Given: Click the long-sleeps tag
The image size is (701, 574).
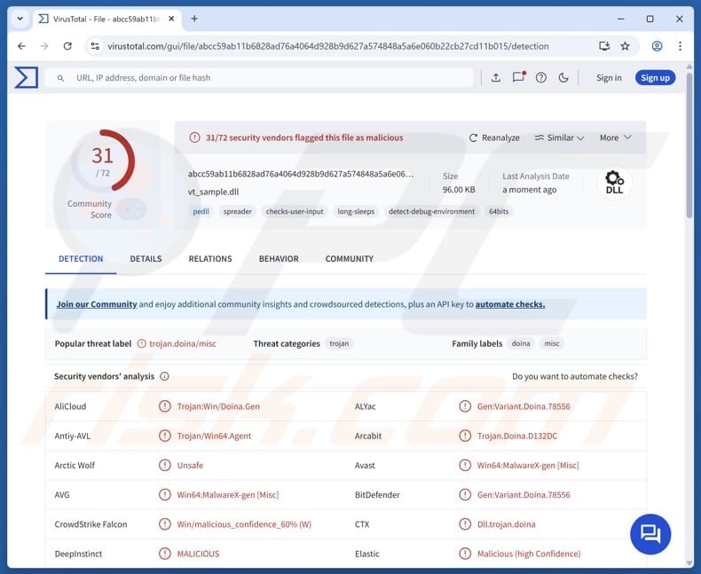Looking at the screenshot, I should point(356,211).
